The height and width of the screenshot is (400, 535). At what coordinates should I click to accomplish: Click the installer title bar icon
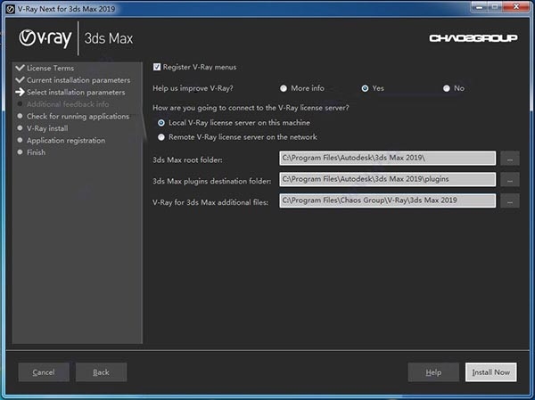pos(9,6)
